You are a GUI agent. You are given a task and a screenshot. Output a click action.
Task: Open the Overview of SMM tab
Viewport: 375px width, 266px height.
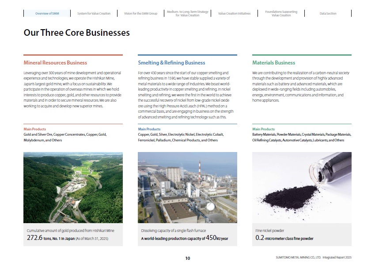[47, 14]
